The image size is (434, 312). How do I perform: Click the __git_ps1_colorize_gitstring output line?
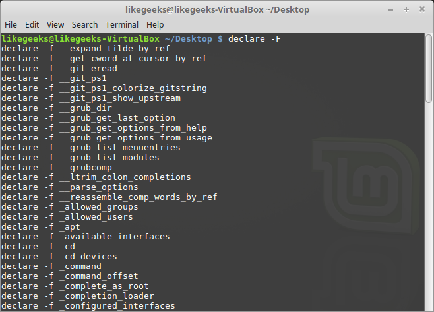104,88
